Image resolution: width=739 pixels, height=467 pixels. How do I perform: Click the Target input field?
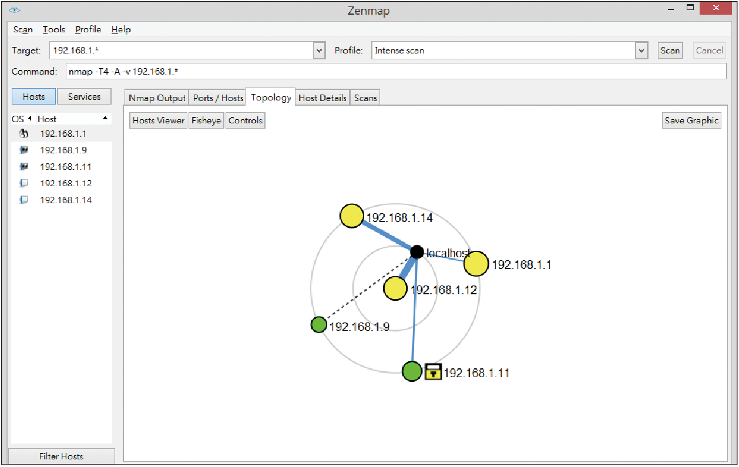pyautogui.click(x=182, y=51)
